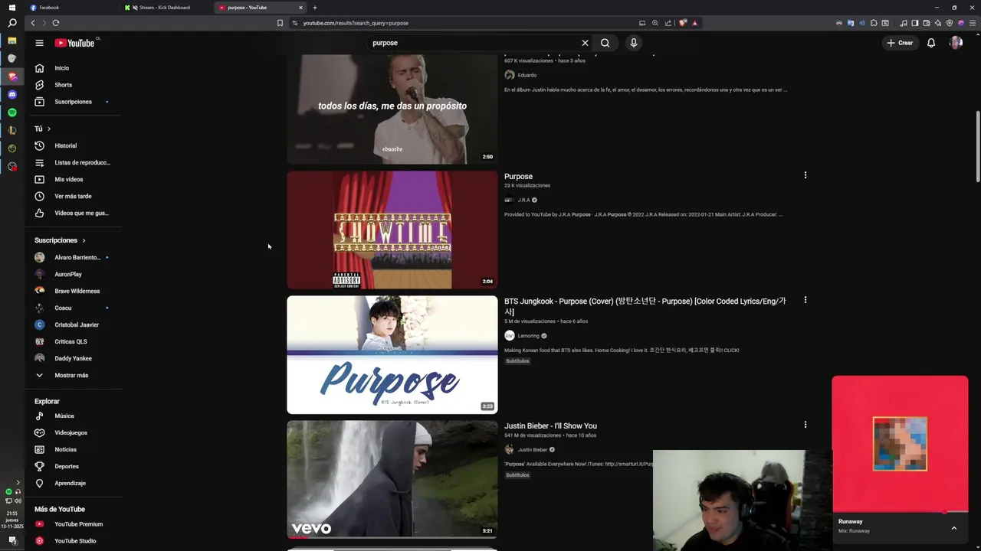
Task: Open Discord from the taskbar
Action: 12,94
